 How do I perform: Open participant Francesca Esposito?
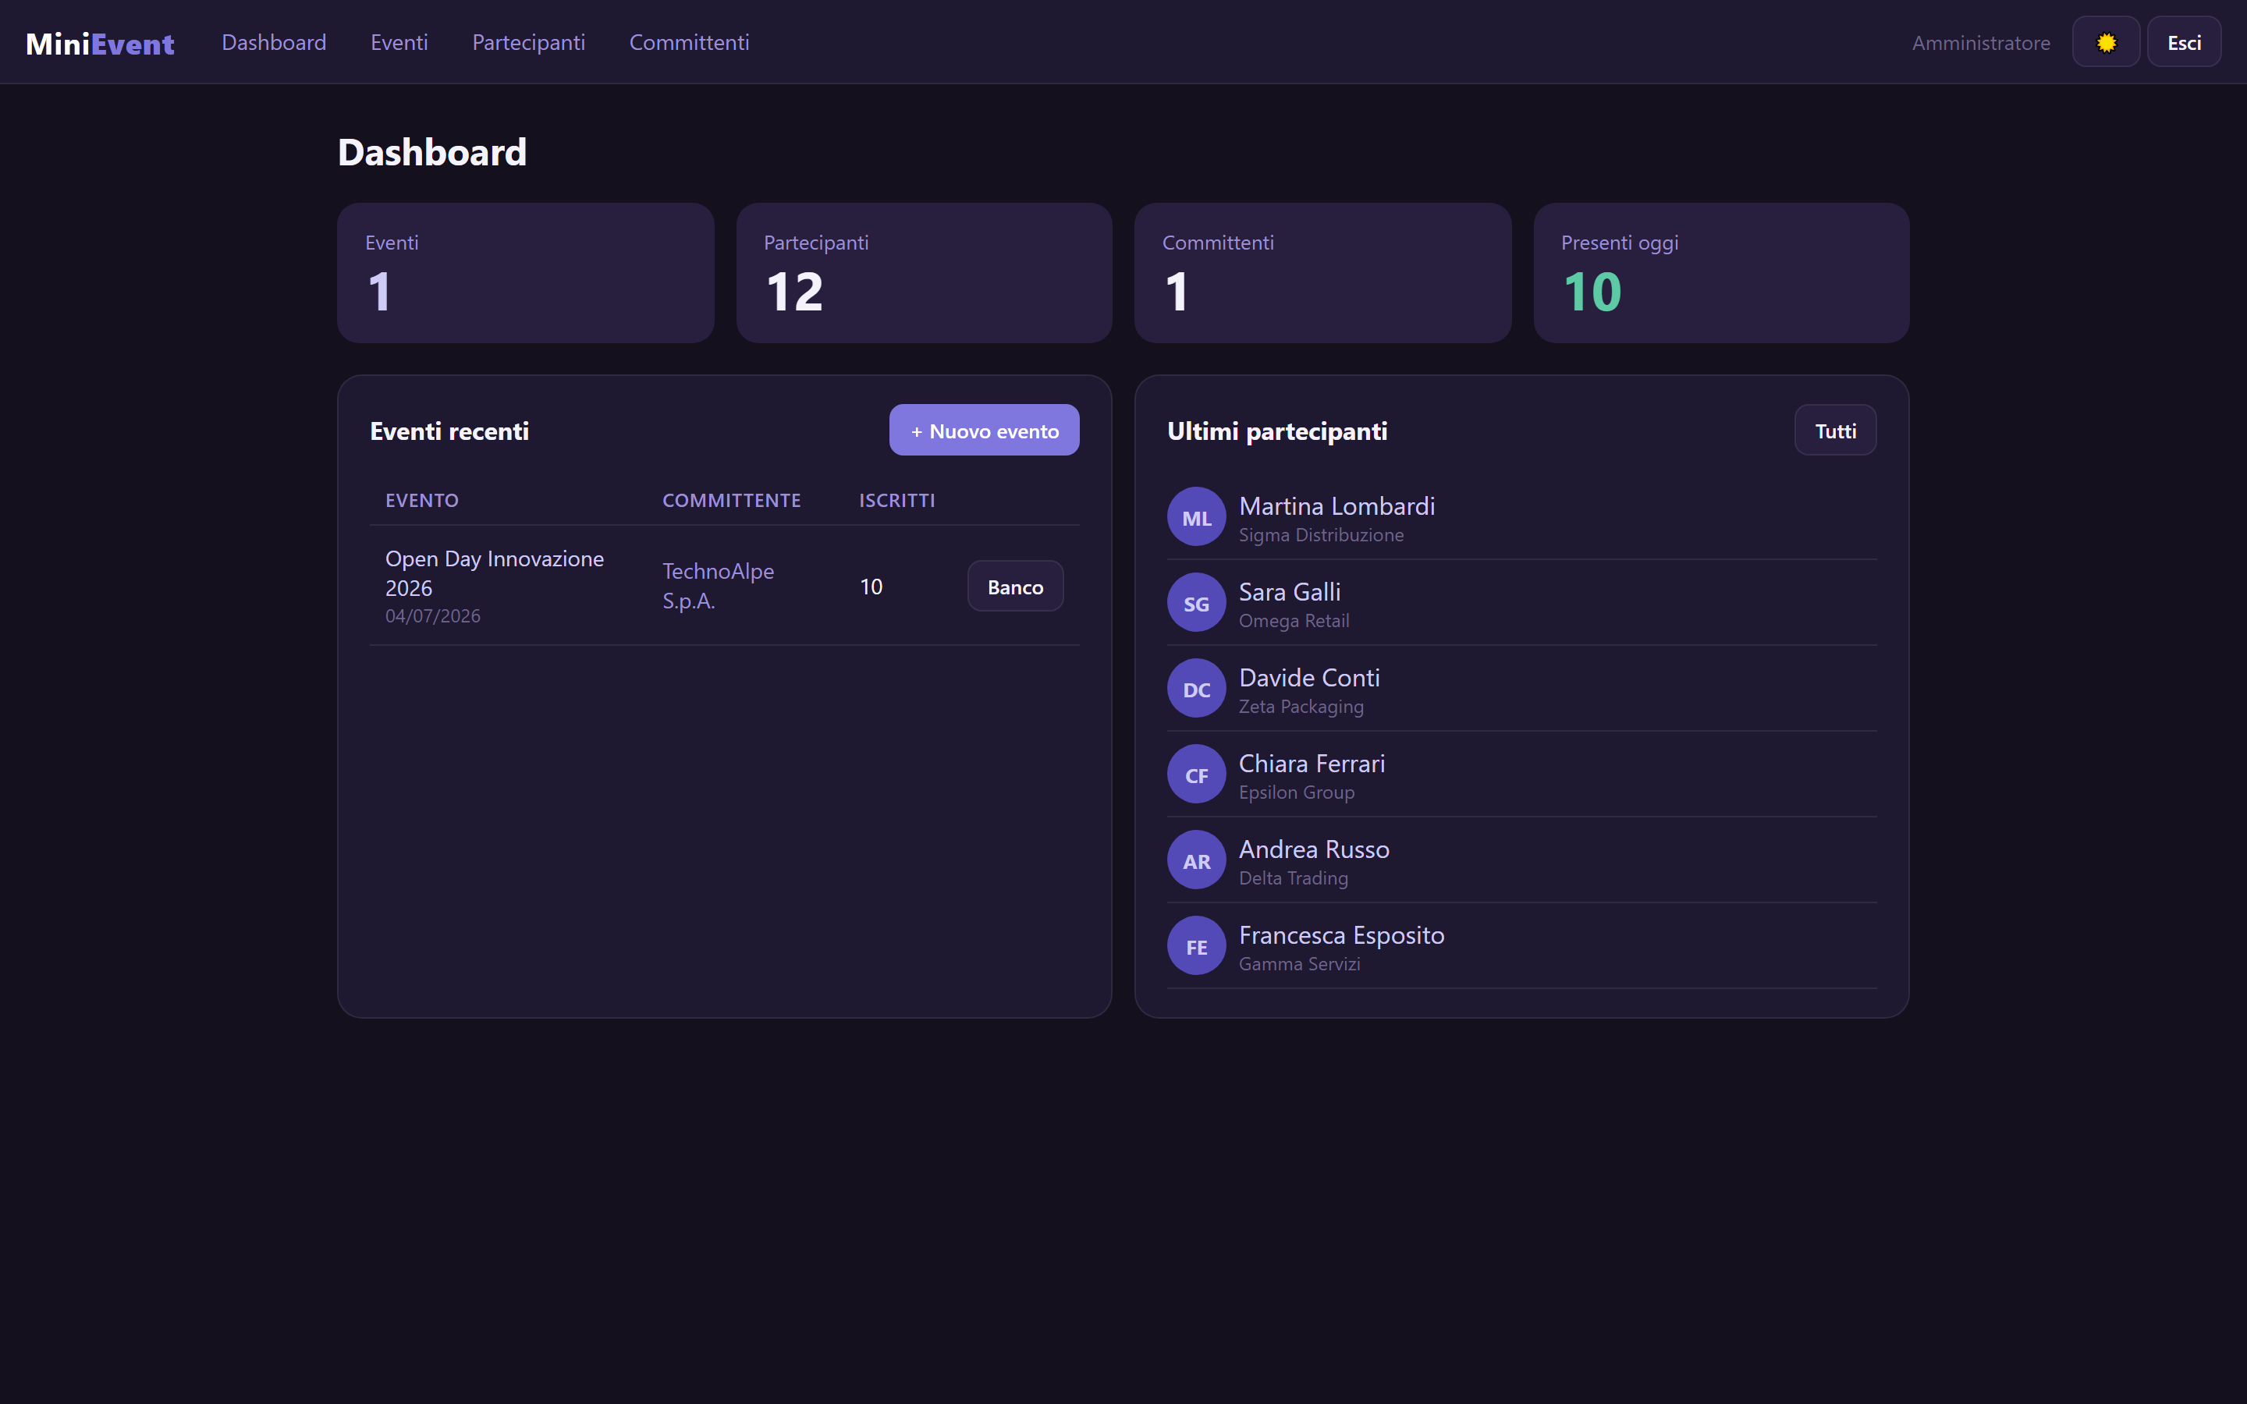[x=1342, y=935]
